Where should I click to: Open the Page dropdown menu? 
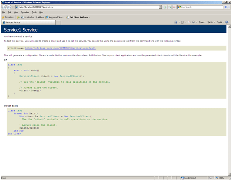coord(202,22)
